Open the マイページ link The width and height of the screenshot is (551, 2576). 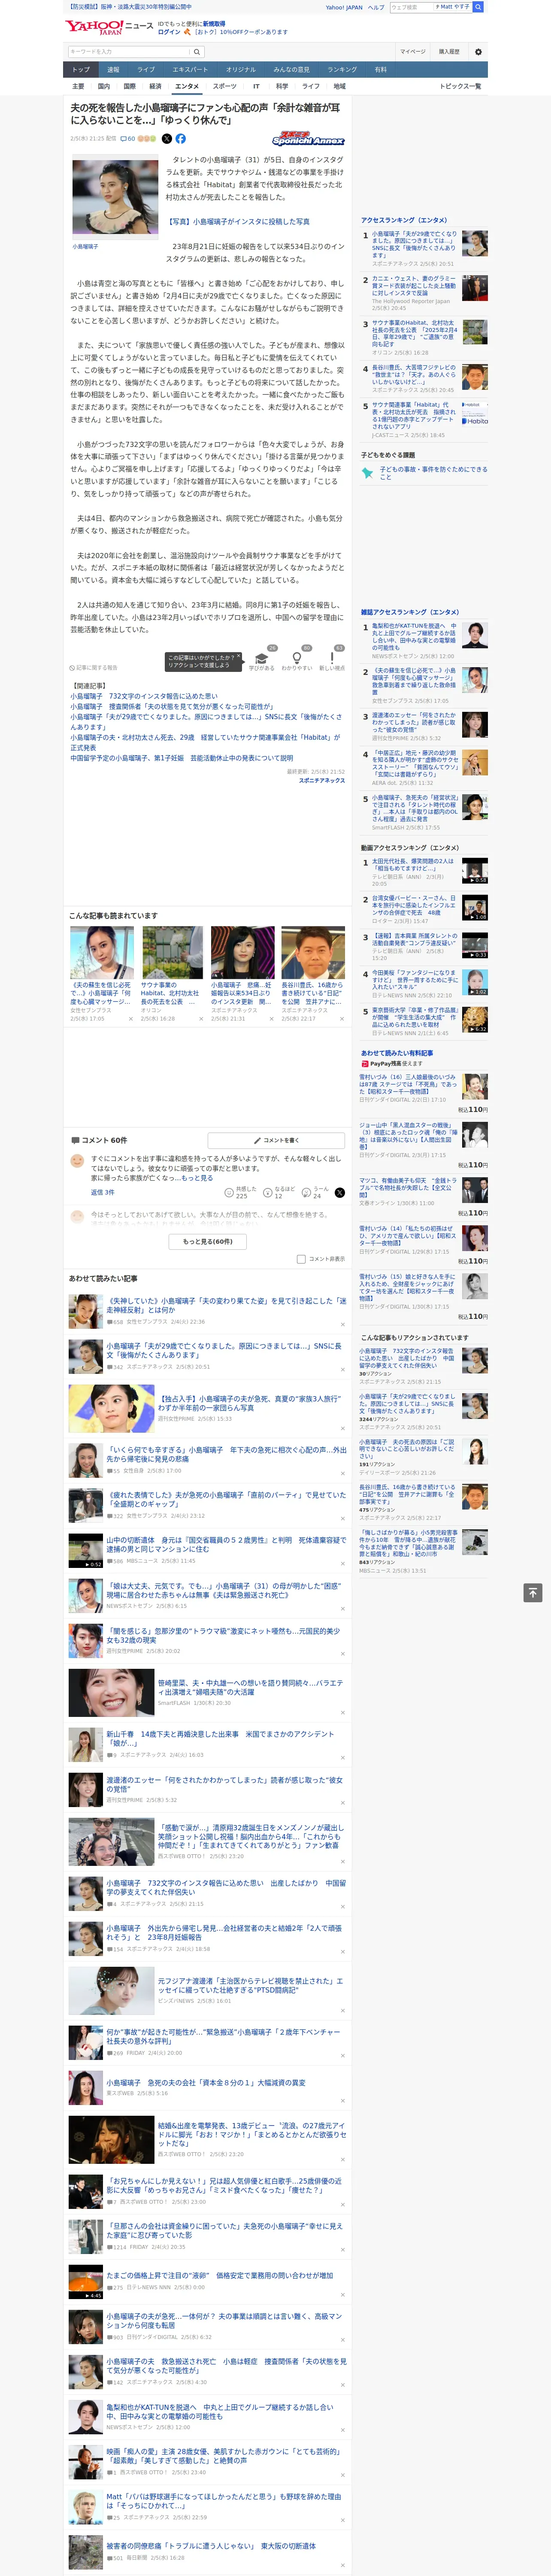click(413, 51)
